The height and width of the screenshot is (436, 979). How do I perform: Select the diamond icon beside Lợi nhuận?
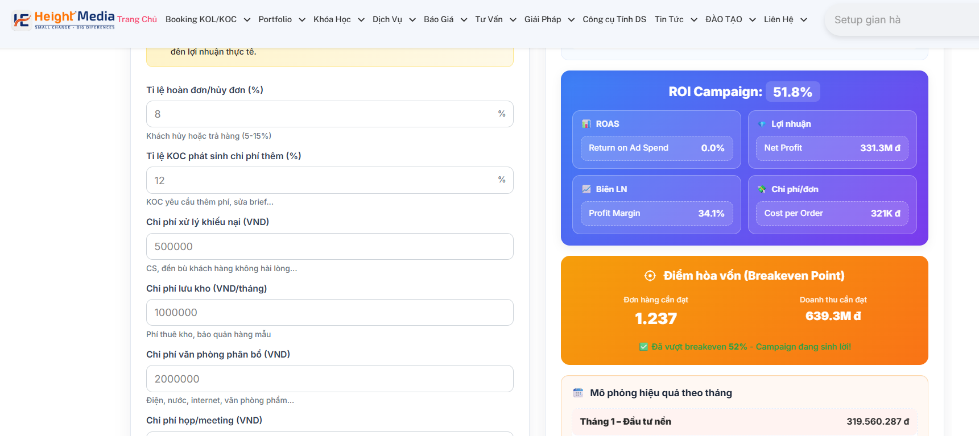(762, 124)
